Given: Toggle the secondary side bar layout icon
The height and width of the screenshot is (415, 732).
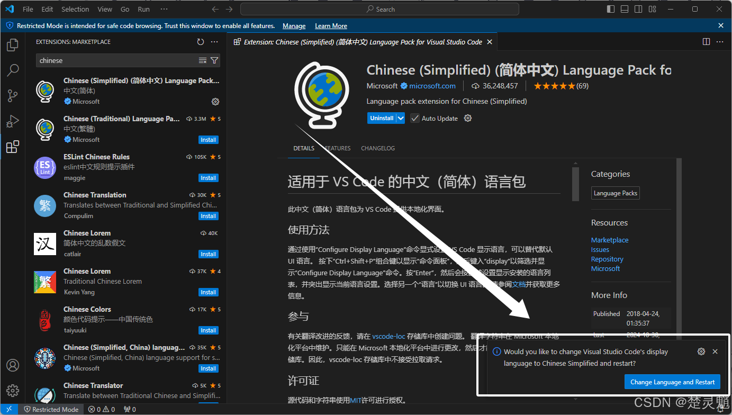Looking at the screenshot, I should [638, 9].
